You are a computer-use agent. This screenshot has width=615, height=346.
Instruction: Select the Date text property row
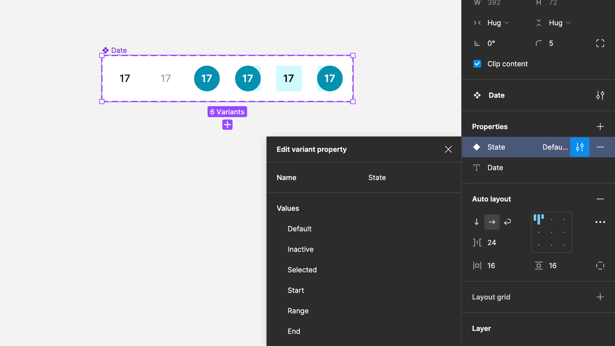click(x=495, y=168)
